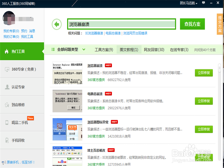The width and height of the screenshot is (224, 168).
Task: Open related question 浏览网页出现错误 link
Action: pos(135,33)
